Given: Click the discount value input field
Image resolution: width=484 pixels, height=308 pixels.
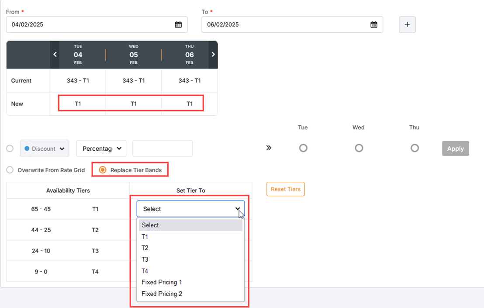Looking at the screenshot, I should 162,149.
